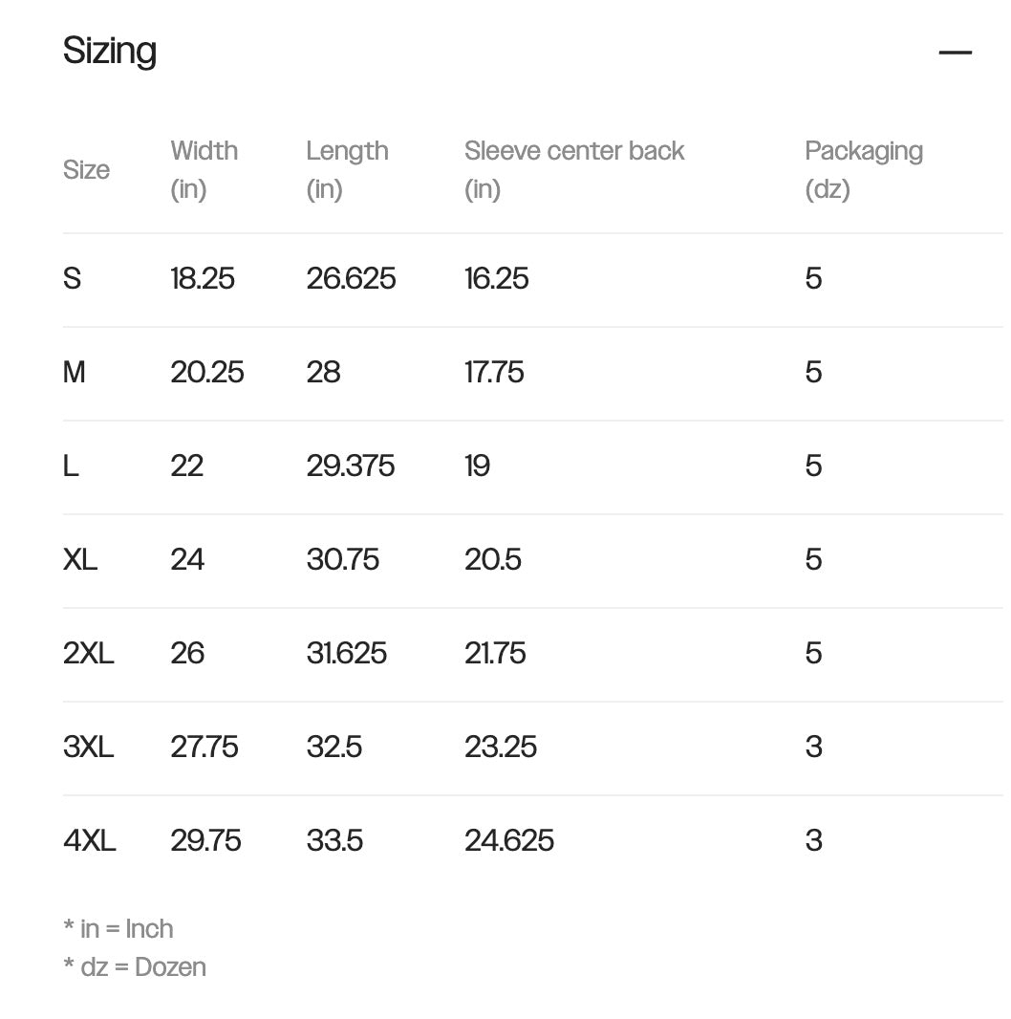Click the Sizing section heading

[110, 51]
